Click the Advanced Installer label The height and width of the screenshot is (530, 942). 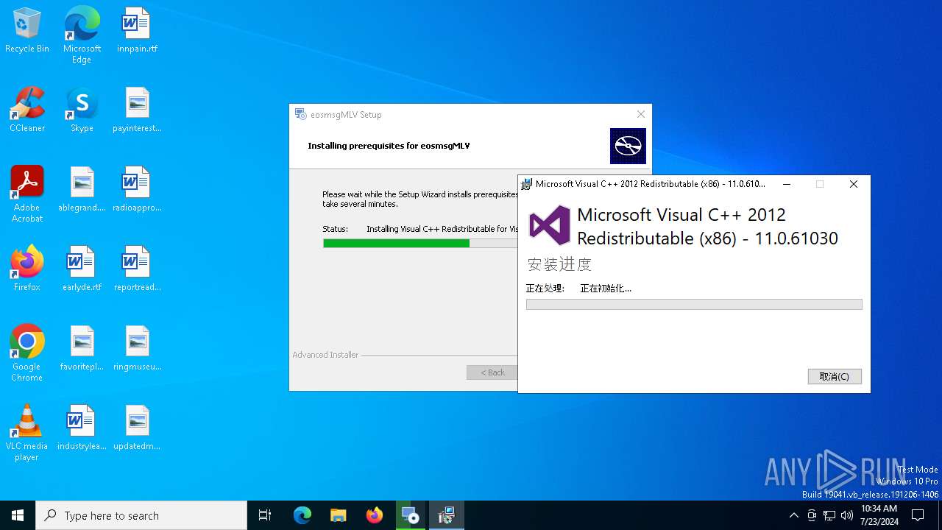point(325,355)
